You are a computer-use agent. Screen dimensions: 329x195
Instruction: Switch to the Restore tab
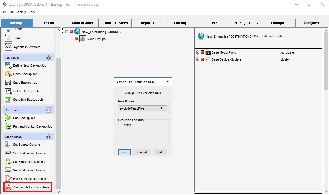click(x=49, y=23)
